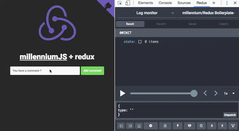Dock Redux DevTools to the bottom
The image size is (239, 131).
point(139,126)
